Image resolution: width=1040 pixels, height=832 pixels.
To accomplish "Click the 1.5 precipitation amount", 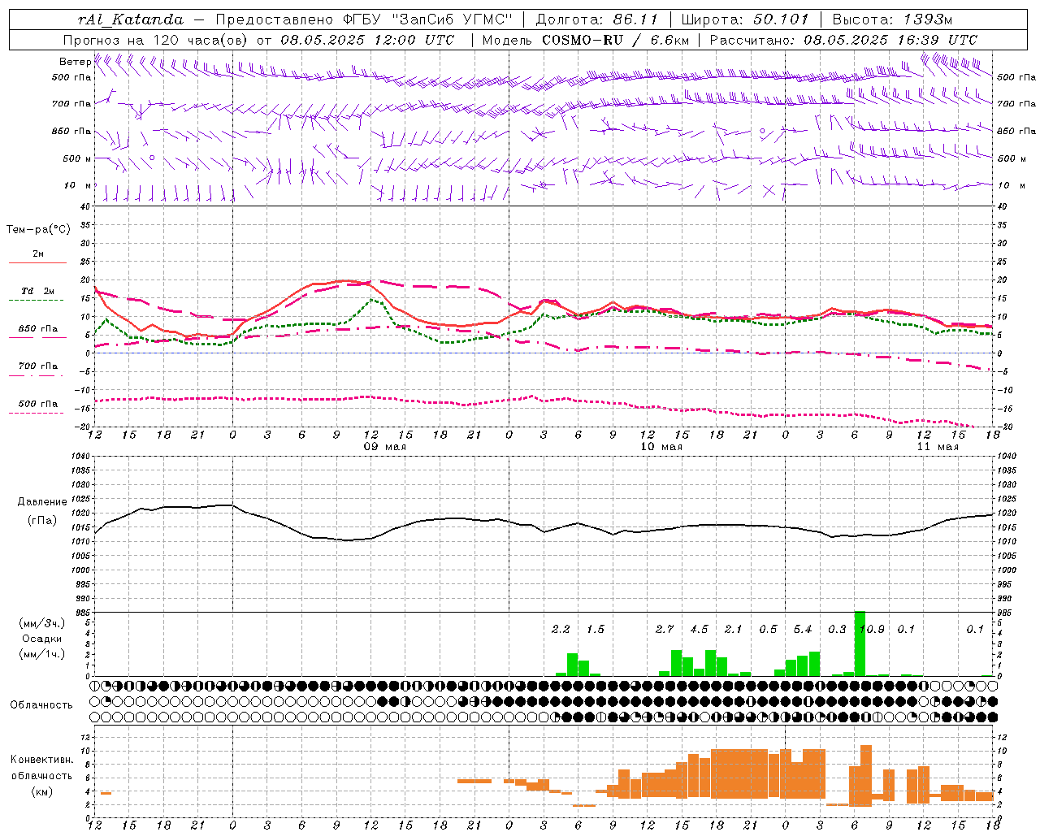I will [x=596, y=629].
